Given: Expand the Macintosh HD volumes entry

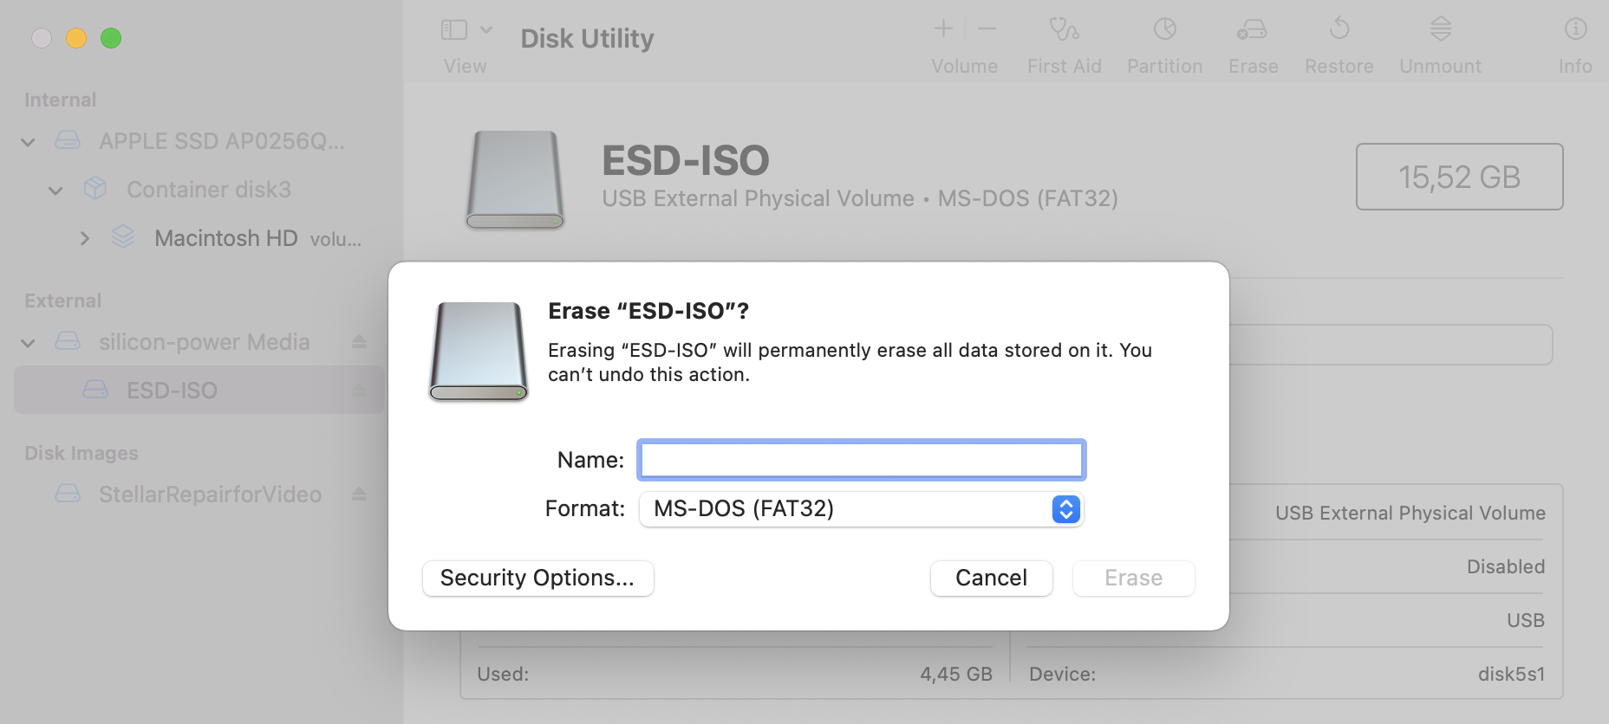Looking at the screenshot, I should tap(84, 238).
